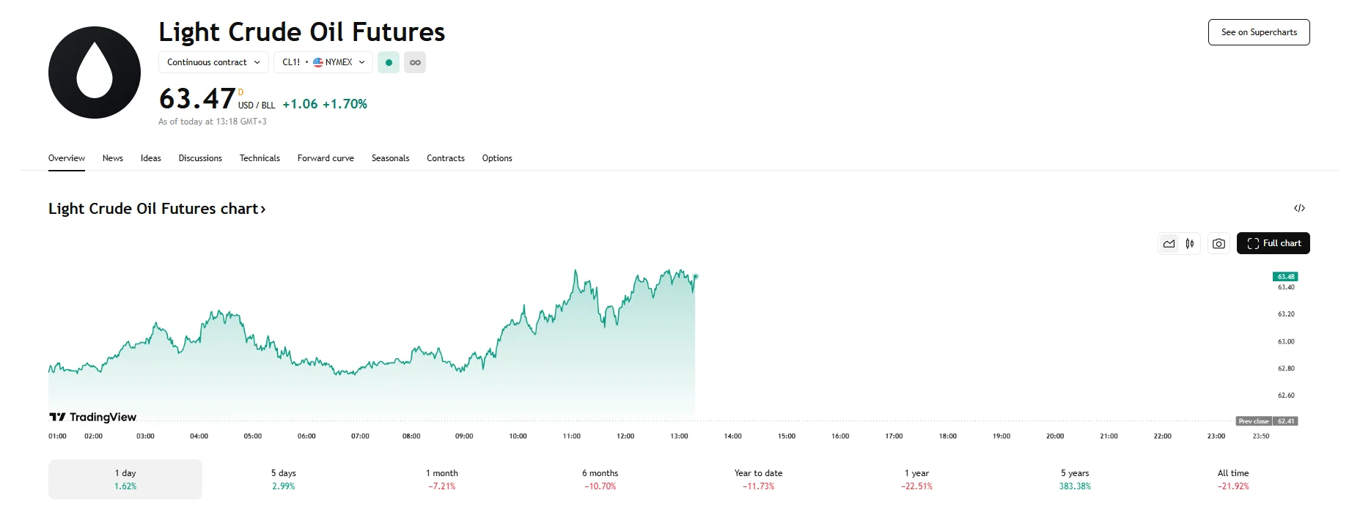Click the TradingView logo on the chart
Viewport: 1360px width, 512px height.
(92, 417)
